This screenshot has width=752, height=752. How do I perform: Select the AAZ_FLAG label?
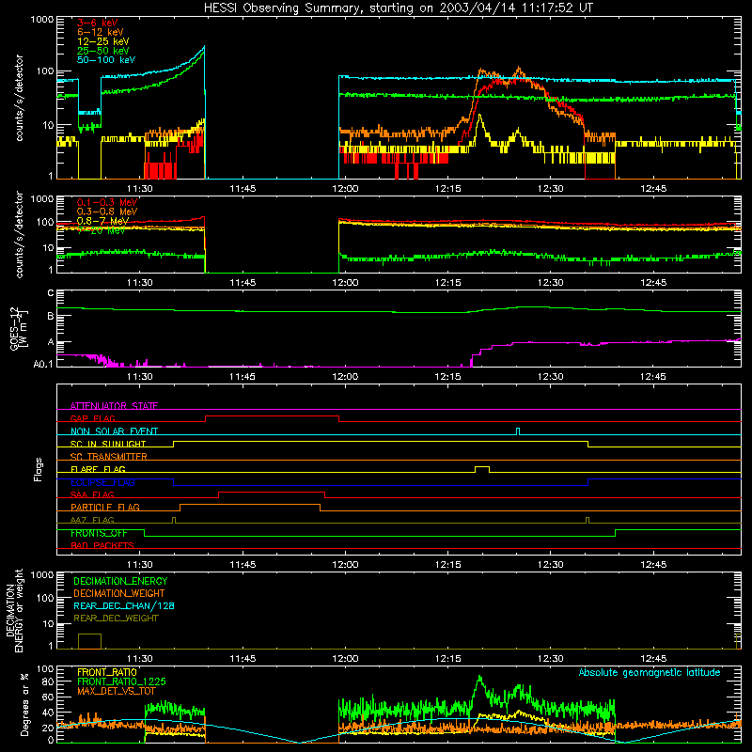coord(92,520)
